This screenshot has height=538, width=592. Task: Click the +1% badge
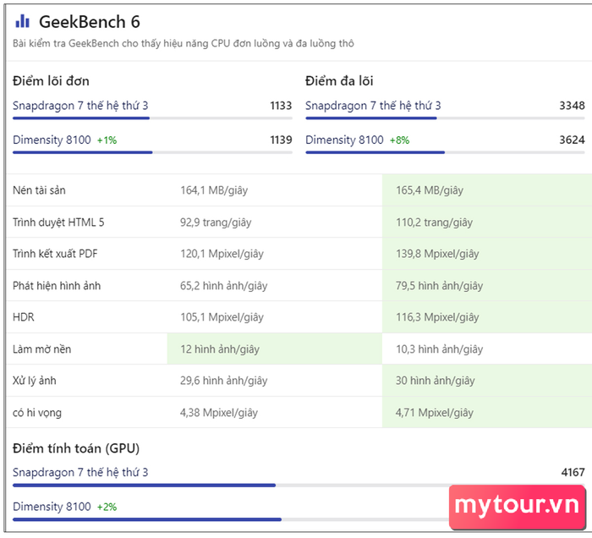tap(107, 140)
